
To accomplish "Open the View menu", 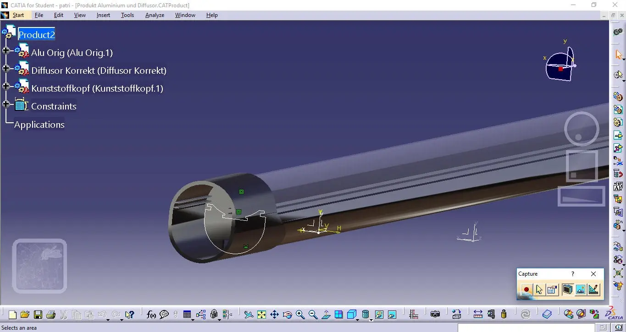I will coord(80,15).
